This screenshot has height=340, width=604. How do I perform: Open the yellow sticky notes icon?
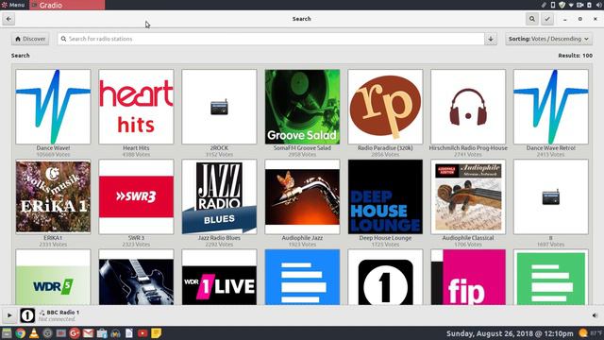point(156,333)
